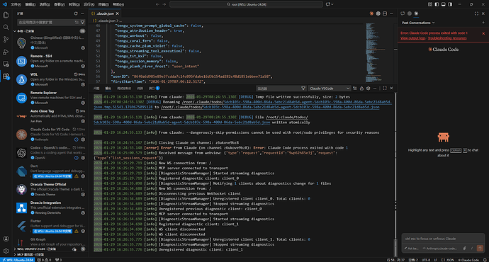
Task: Click WSL: Ubuntu-24.04 remote status button
Action: point(18,260)
